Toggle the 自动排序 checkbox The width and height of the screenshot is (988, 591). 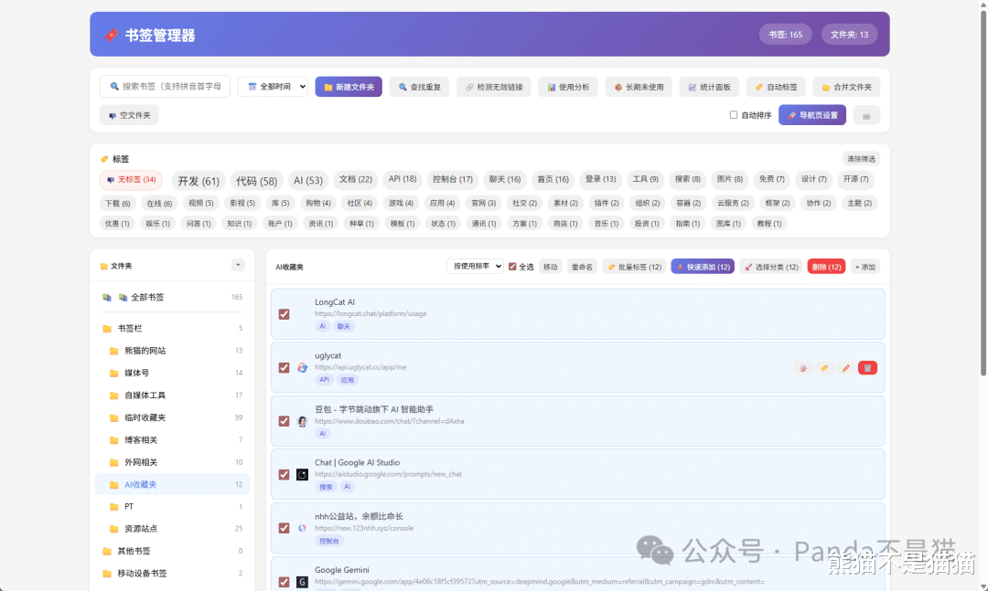[734, 115]
